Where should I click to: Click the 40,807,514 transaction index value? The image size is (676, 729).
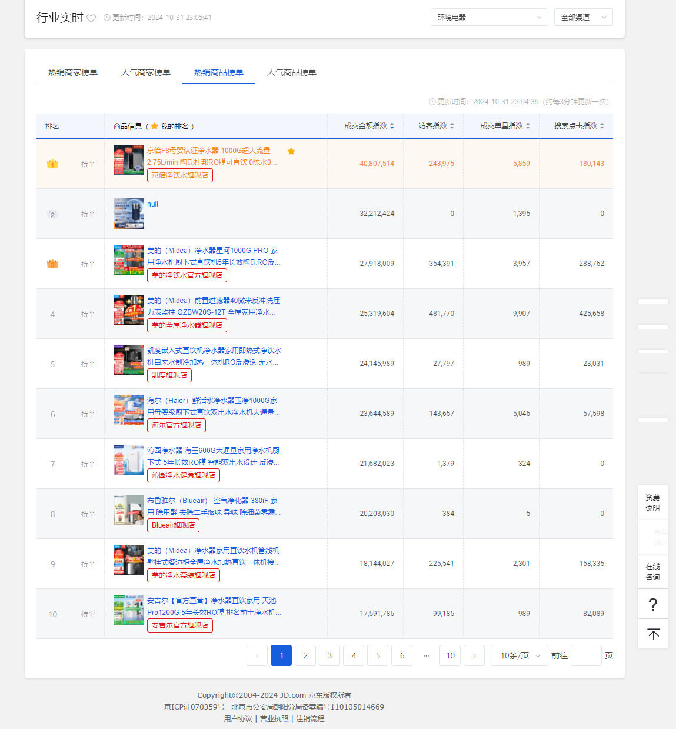pyautogui.click(x=377, y=164)
